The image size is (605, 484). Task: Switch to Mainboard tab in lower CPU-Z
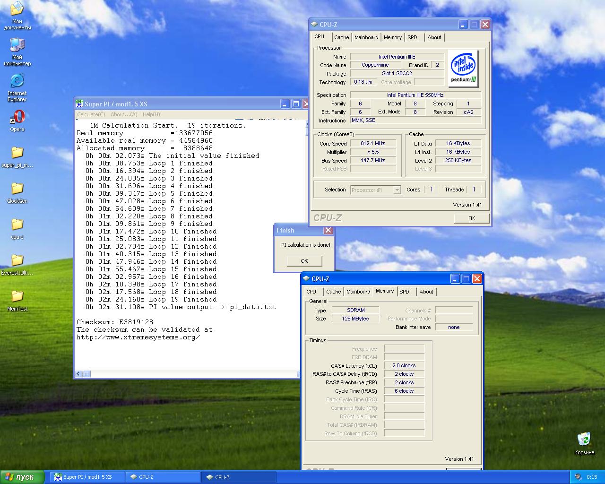[x=358, y=292]
